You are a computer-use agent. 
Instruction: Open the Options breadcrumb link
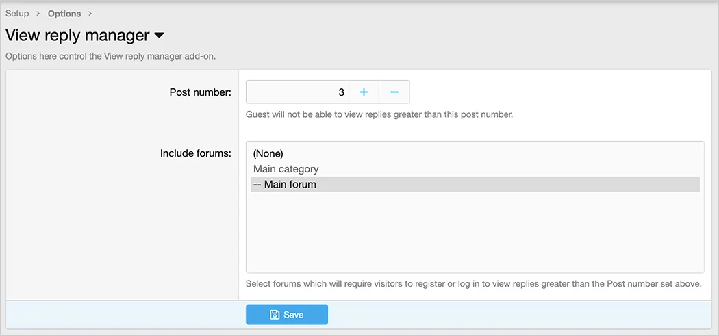(64, 14)
